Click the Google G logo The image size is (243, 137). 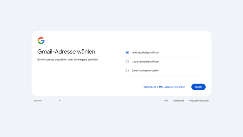coord(41,41)
